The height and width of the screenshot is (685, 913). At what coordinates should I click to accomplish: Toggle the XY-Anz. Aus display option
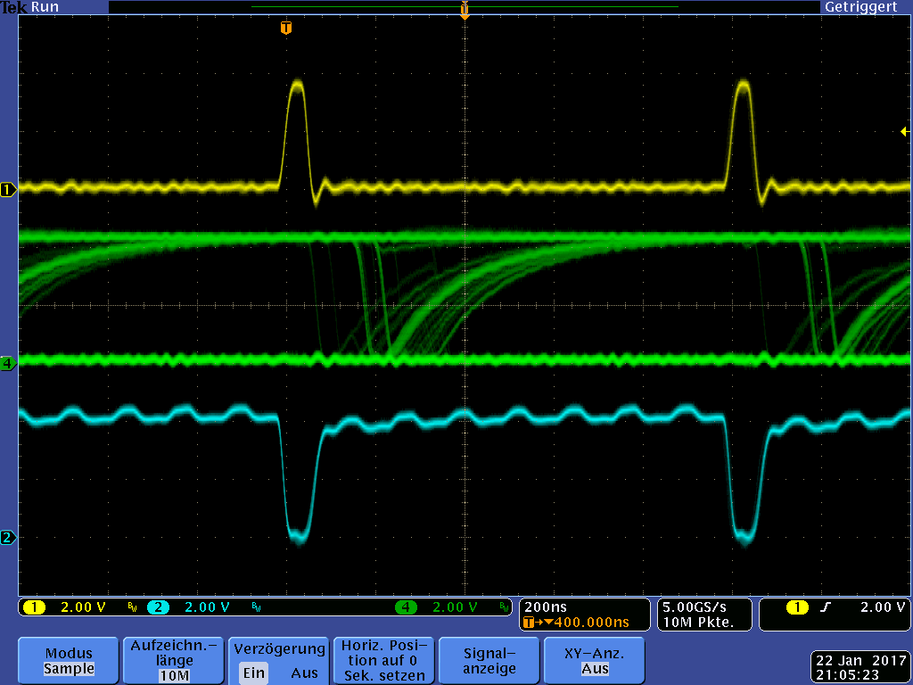tap(595, 660)
